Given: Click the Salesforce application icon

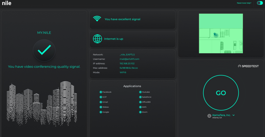Looking at the screenshot, I should (x=140, y=97).
